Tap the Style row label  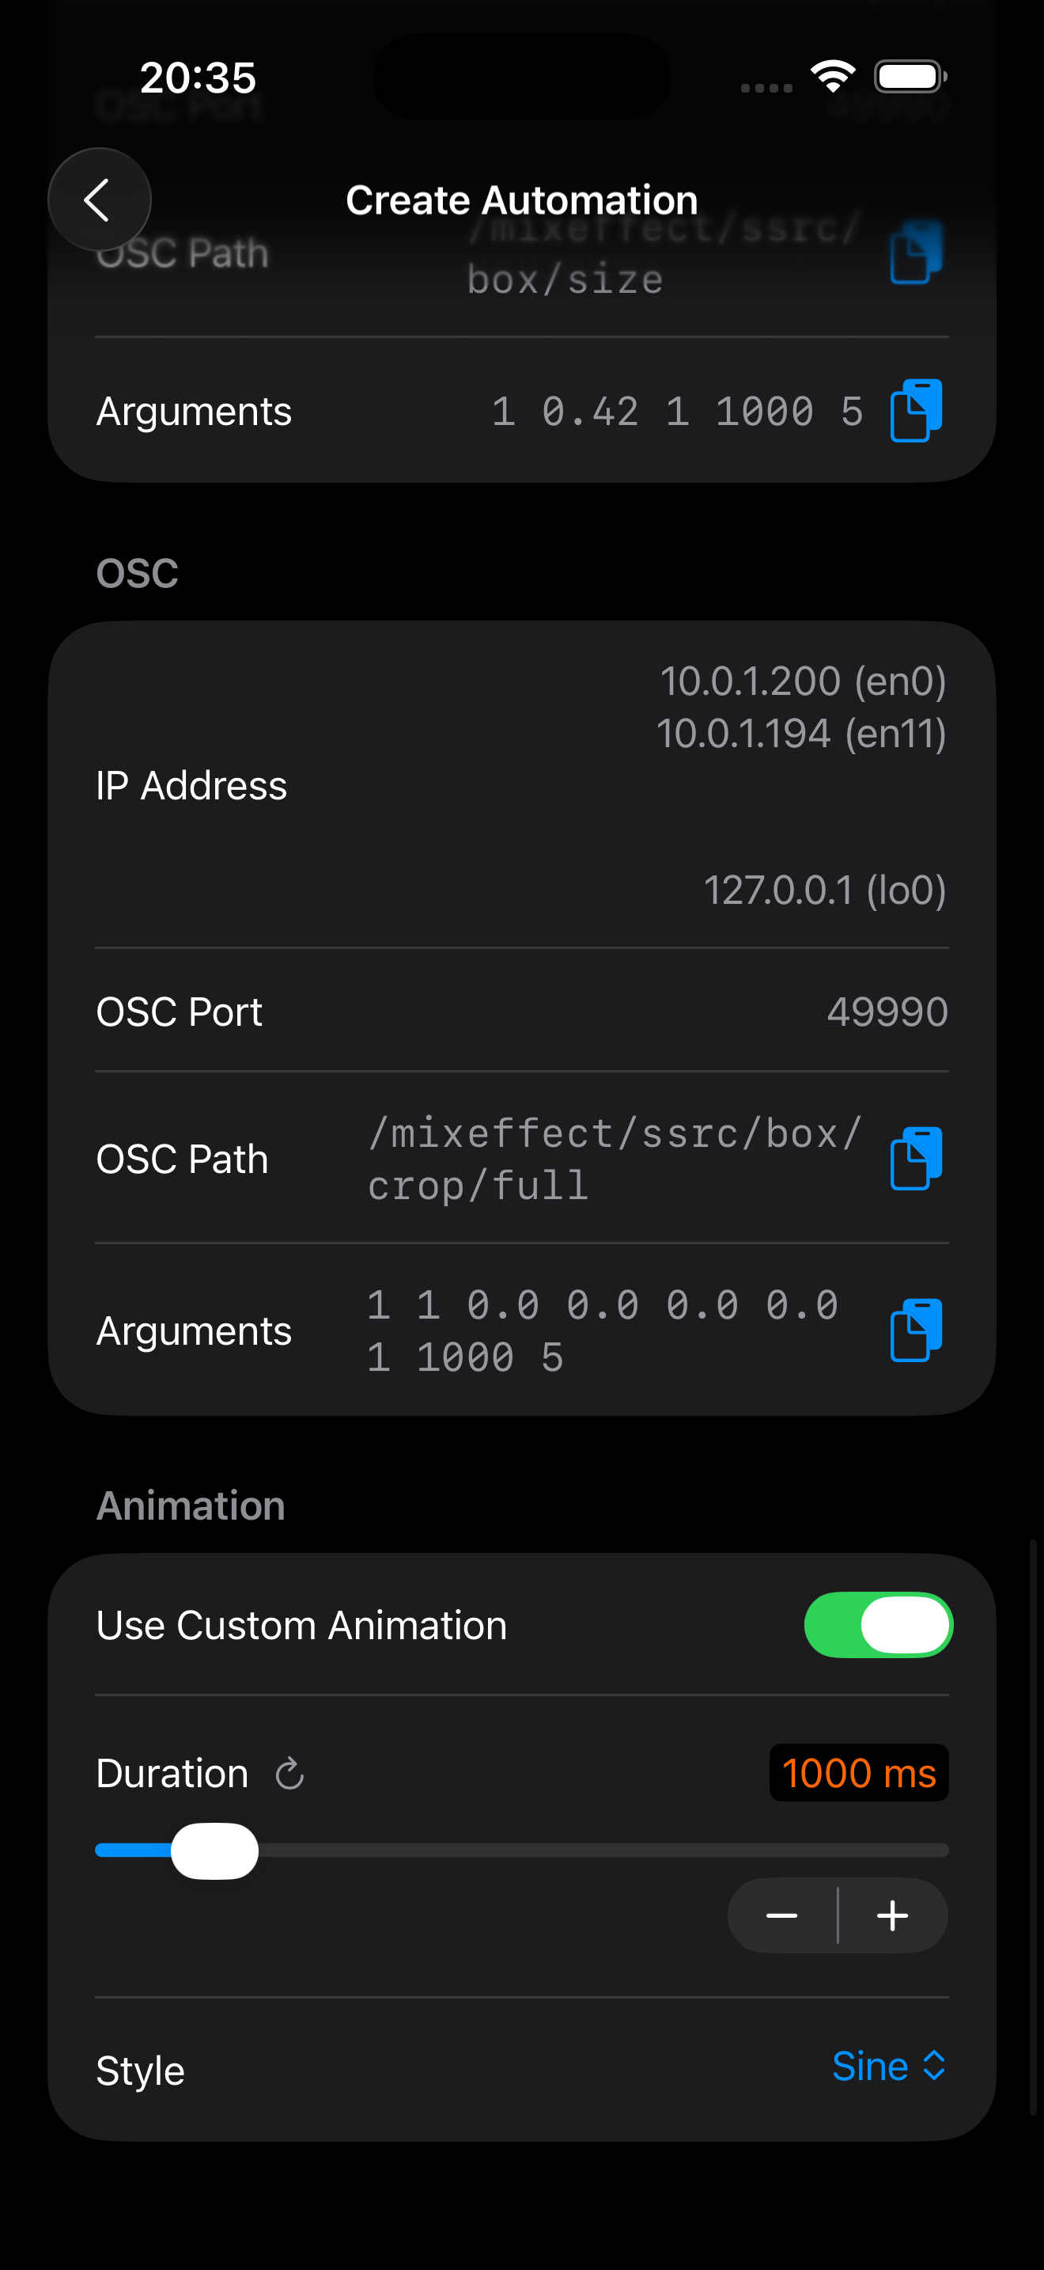(x=141, y=2070)
